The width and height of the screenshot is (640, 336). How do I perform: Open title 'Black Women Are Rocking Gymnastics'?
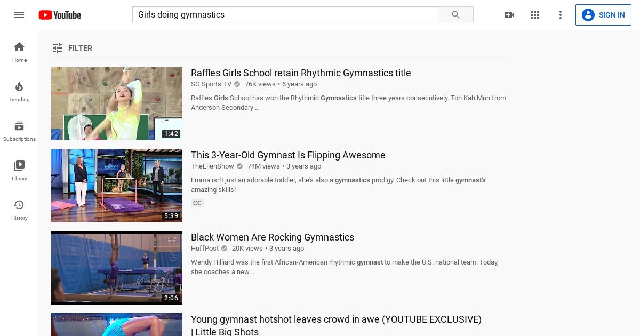pos(273,237)
